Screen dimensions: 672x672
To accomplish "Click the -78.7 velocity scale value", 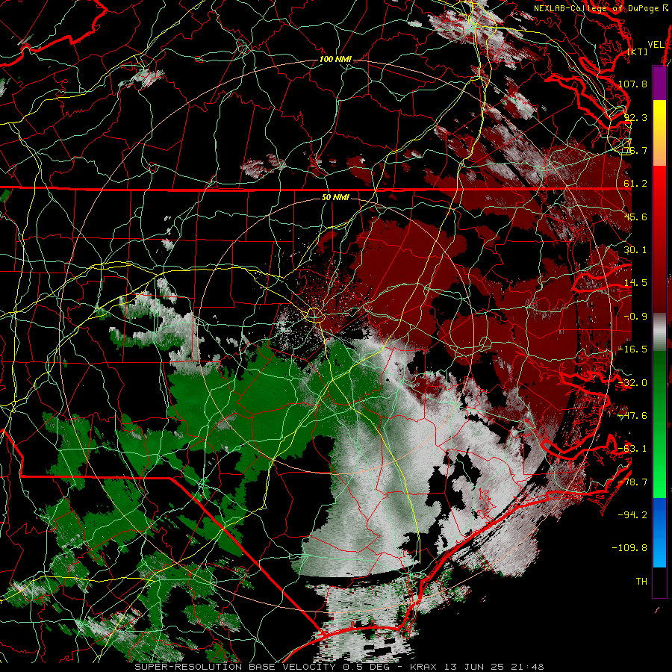I will pyautogui.click(x=632, y=482).
